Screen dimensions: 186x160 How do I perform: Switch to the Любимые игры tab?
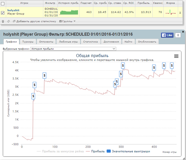(68, 42)
